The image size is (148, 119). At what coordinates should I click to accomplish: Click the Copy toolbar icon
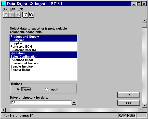click(x=12, y=15)
